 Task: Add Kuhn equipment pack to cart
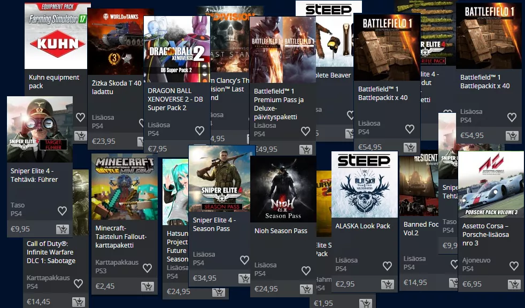(x=80, y=136)
